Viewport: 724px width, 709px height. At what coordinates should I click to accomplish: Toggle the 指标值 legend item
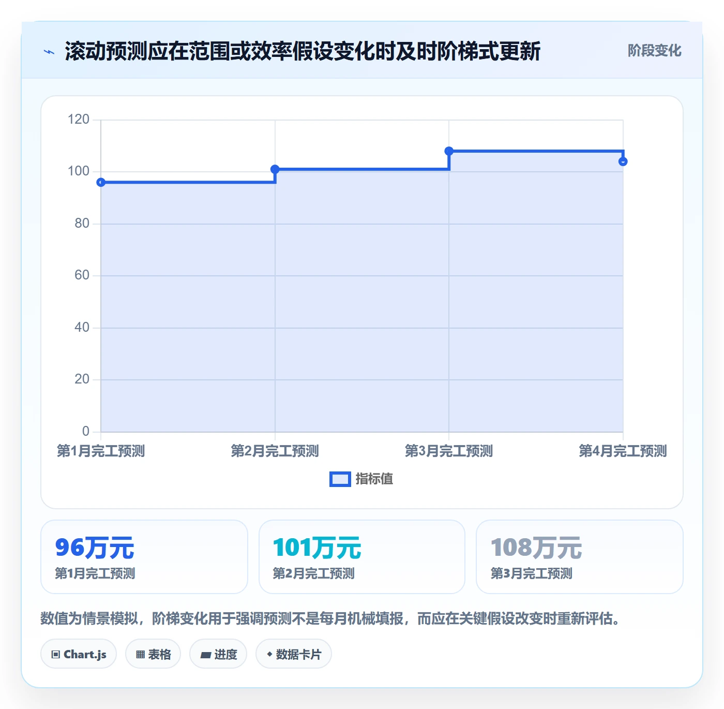click(361, 479)
